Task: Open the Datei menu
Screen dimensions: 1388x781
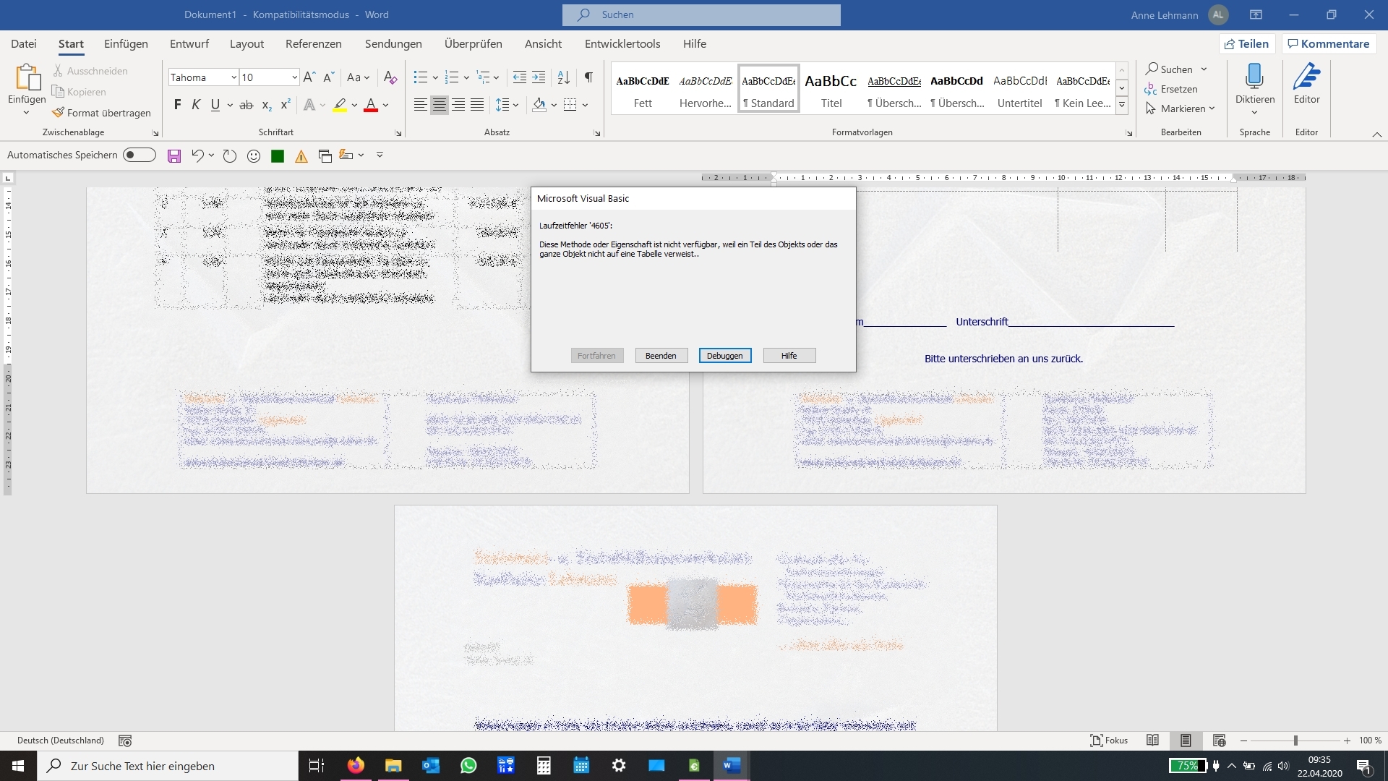Action: (x=23, y=43)
